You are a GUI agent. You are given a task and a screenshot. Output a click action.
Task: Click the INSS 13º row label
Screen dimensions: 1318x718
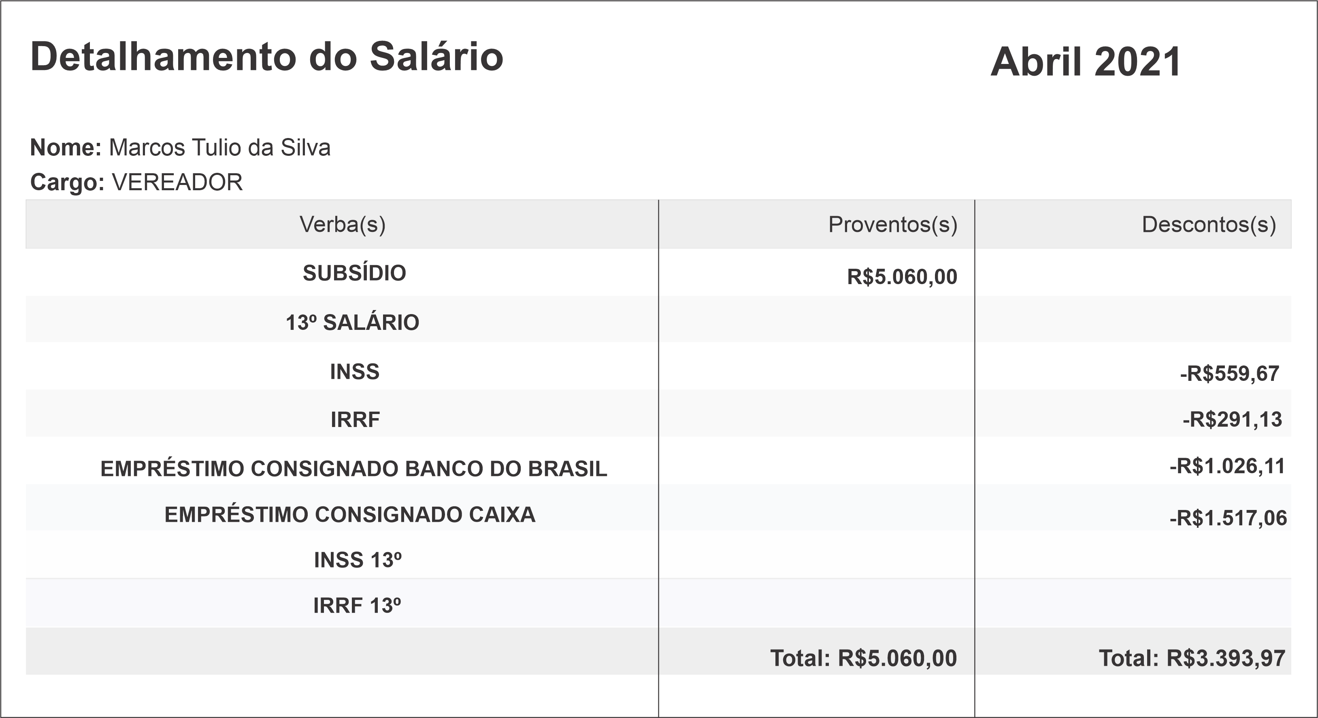pyautogui.click(x=357, y=561)
